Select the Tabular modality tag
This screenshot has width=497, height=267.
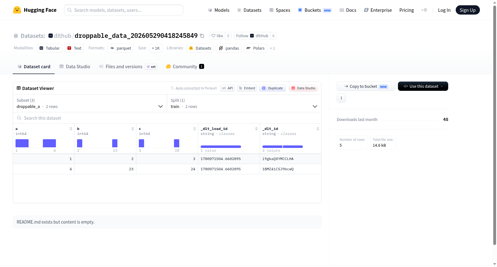tap(49, 48)
